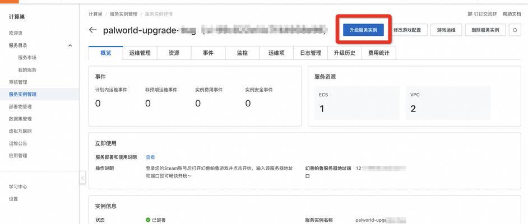The width and height of the screenshot is (528, 224).
Task: Collapse the 服务目录 menu section
Action: [x=70, y=45]
